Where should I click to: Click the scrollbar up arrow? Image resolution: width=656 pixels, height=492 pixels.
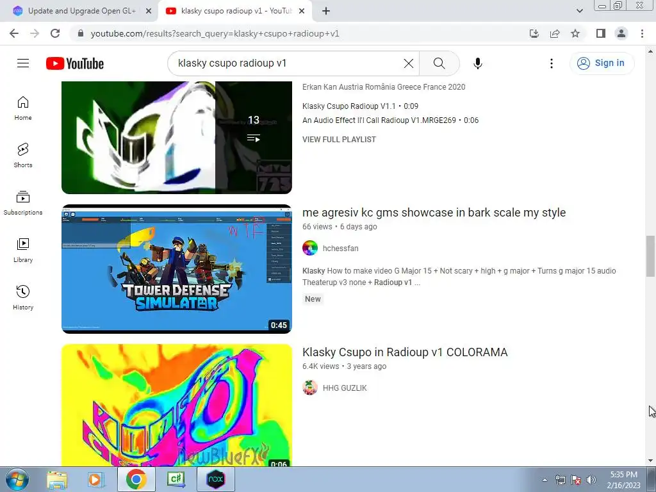pyautogui.click(x=650, y=51)
